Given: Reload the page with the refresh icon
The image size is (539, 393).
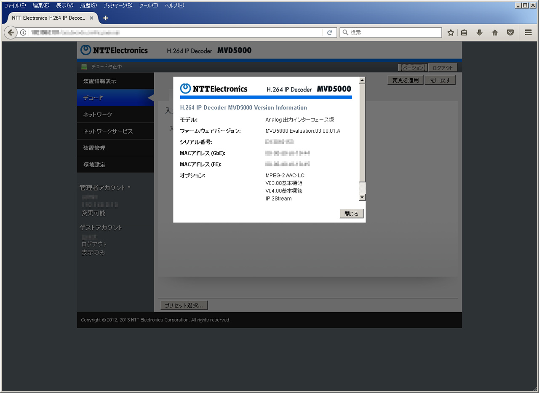Looking at the screenshot, I should pyautogui.click(x=330, y=32).
